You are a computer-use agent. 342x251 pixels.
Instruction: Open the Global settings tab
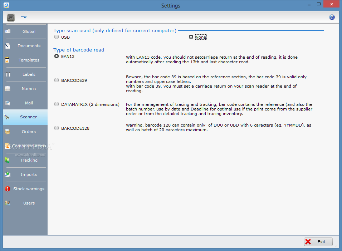[25, 31]
